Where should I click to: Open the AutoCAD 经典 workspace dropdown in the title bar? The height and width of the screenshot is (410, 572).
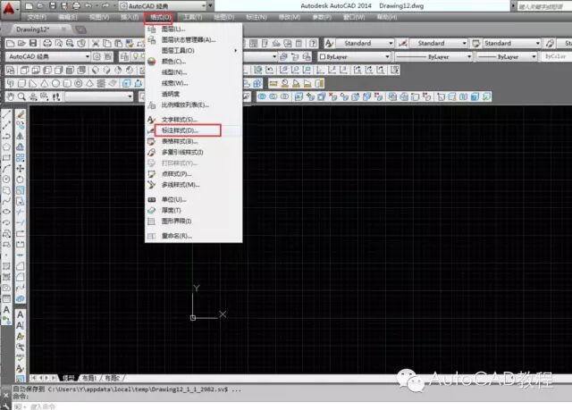coord(163,6)
